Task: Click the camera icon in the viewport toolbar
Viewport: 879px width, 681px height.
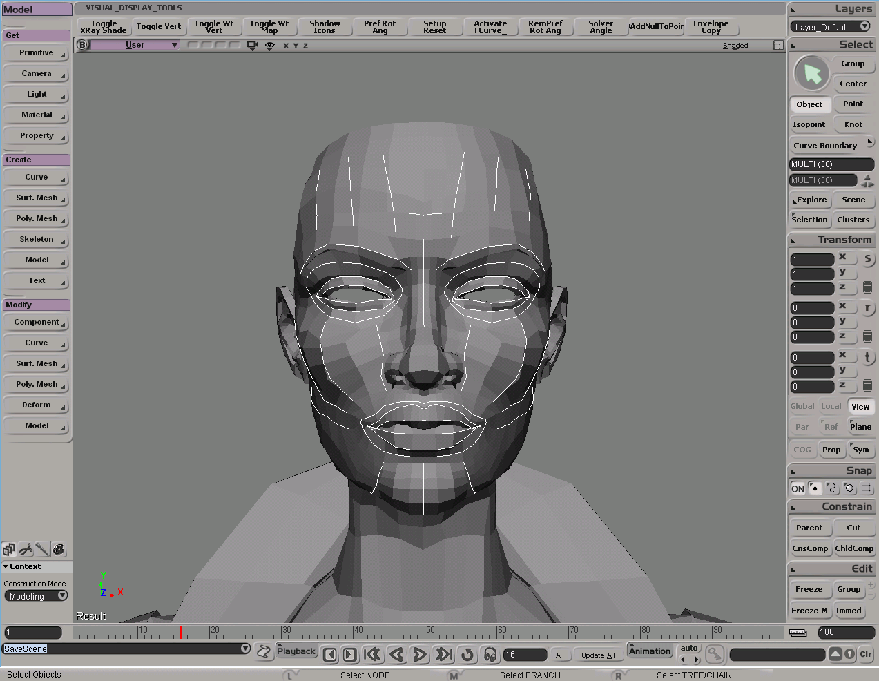Action: pos(252,45)
